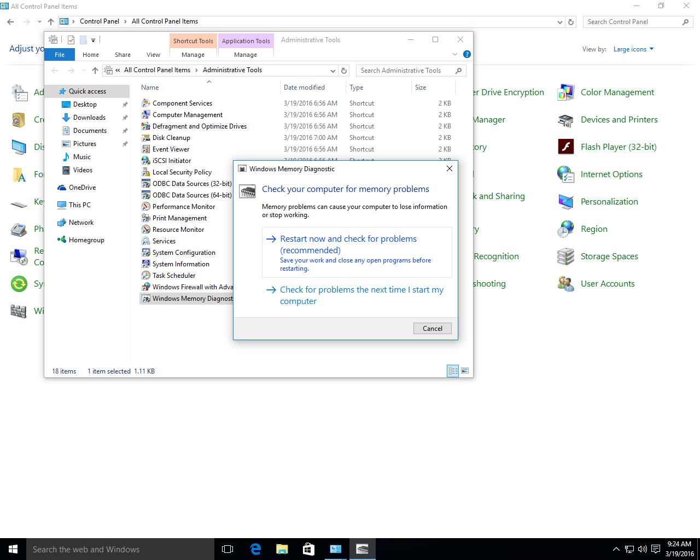Screen dimensions: 700x560
Task: Select This PC in navigation pane
Action: pos(80,205)
